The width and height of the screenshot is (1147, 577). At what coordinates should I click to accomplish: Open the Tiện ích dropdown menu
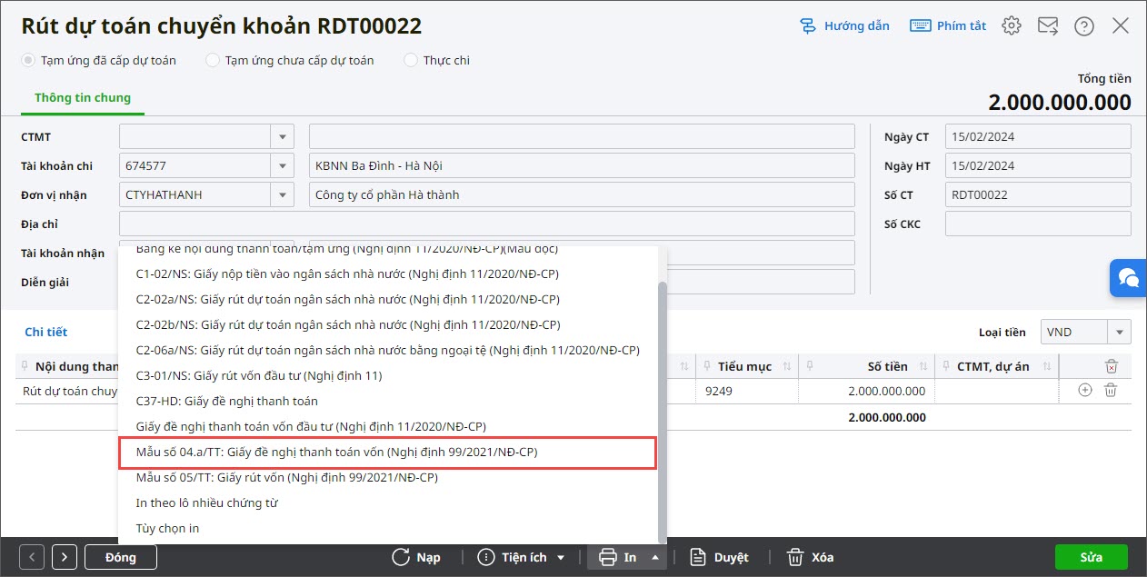pyautogui.click(x=522, y=557)
